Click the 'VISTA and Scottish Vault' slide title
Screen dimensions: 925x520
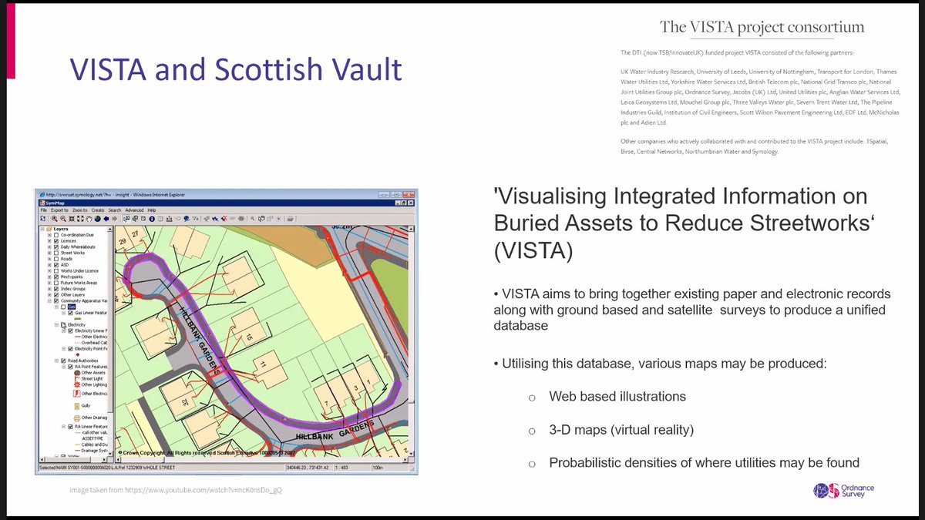tap(235, 69)
